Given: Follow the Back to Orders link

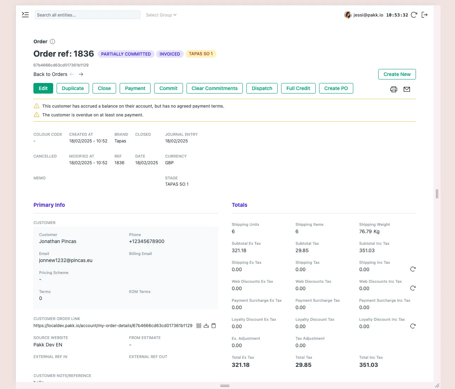Looking at the screenshot, I should pos(50,74).
